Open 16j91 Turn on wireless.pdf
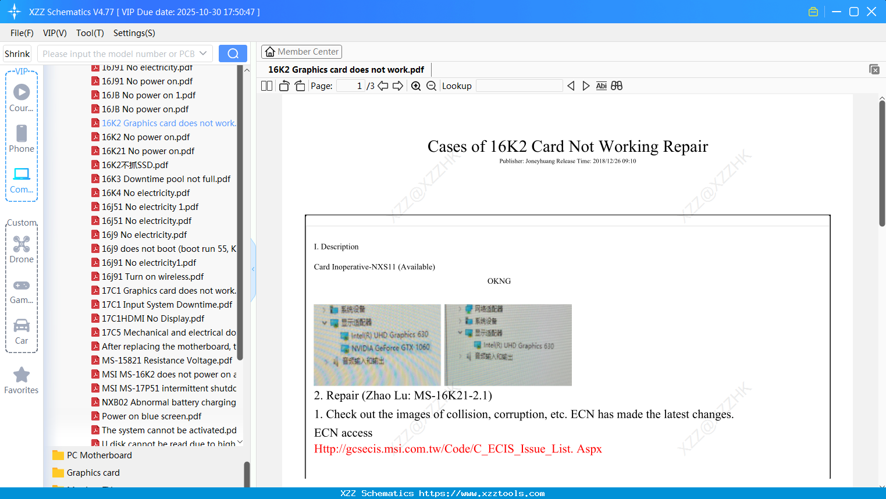Screen dimensions: 886x499 pos(148,277)
